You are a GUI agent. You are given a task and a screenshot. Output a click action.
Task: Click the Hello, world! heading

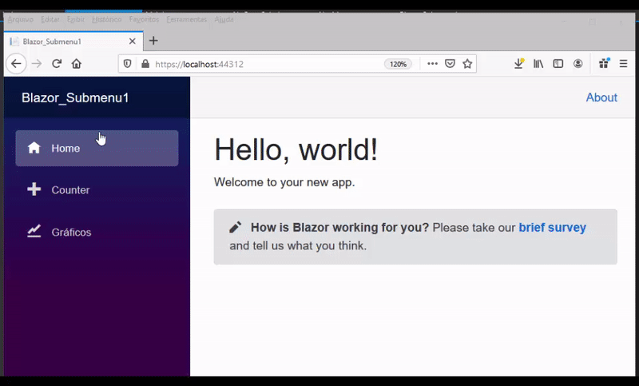tap(296, 149)
